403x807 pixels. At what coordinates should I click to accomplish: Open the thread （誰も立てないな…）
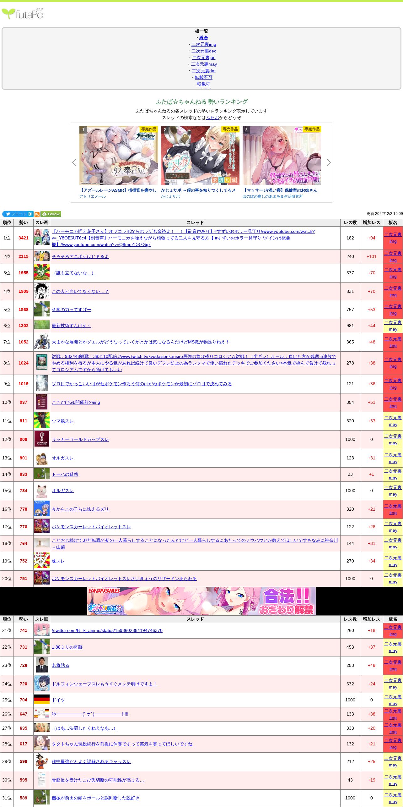(x=74, y=273)
